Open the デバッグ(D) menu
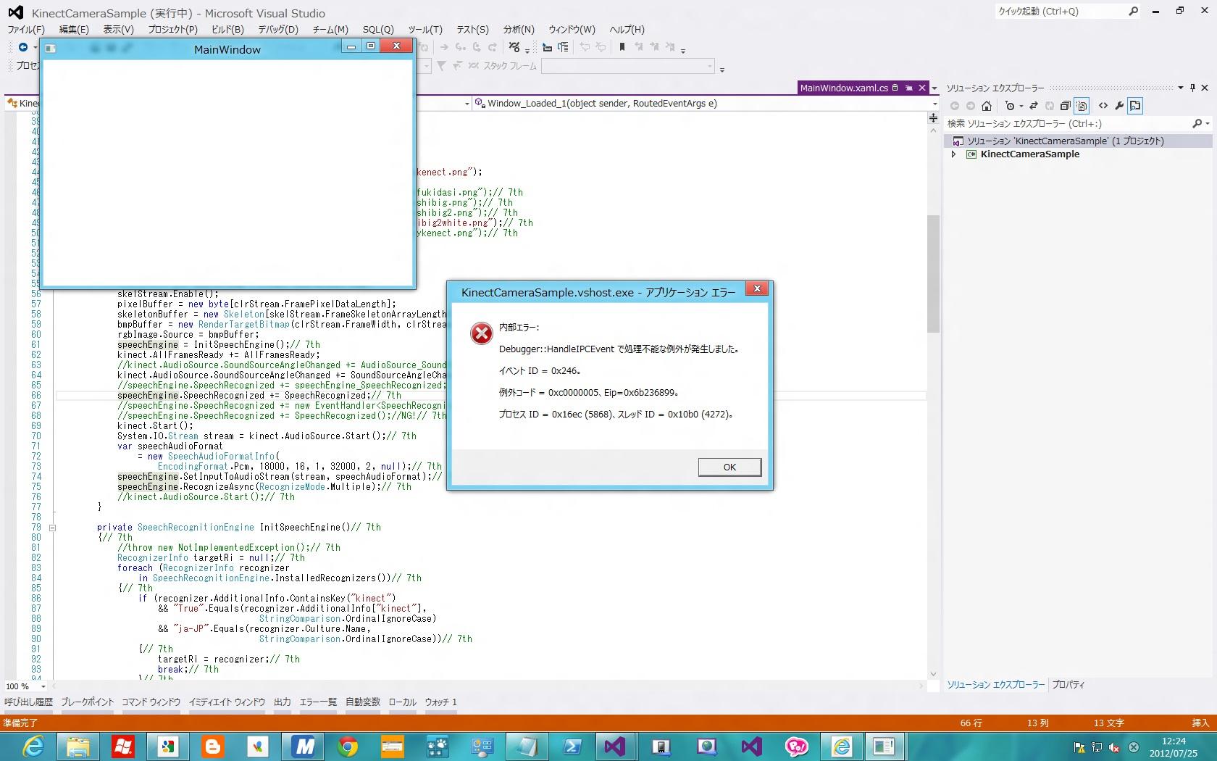Image resolution: width=1217 pixels, height=761 pixels. (278, 30)
